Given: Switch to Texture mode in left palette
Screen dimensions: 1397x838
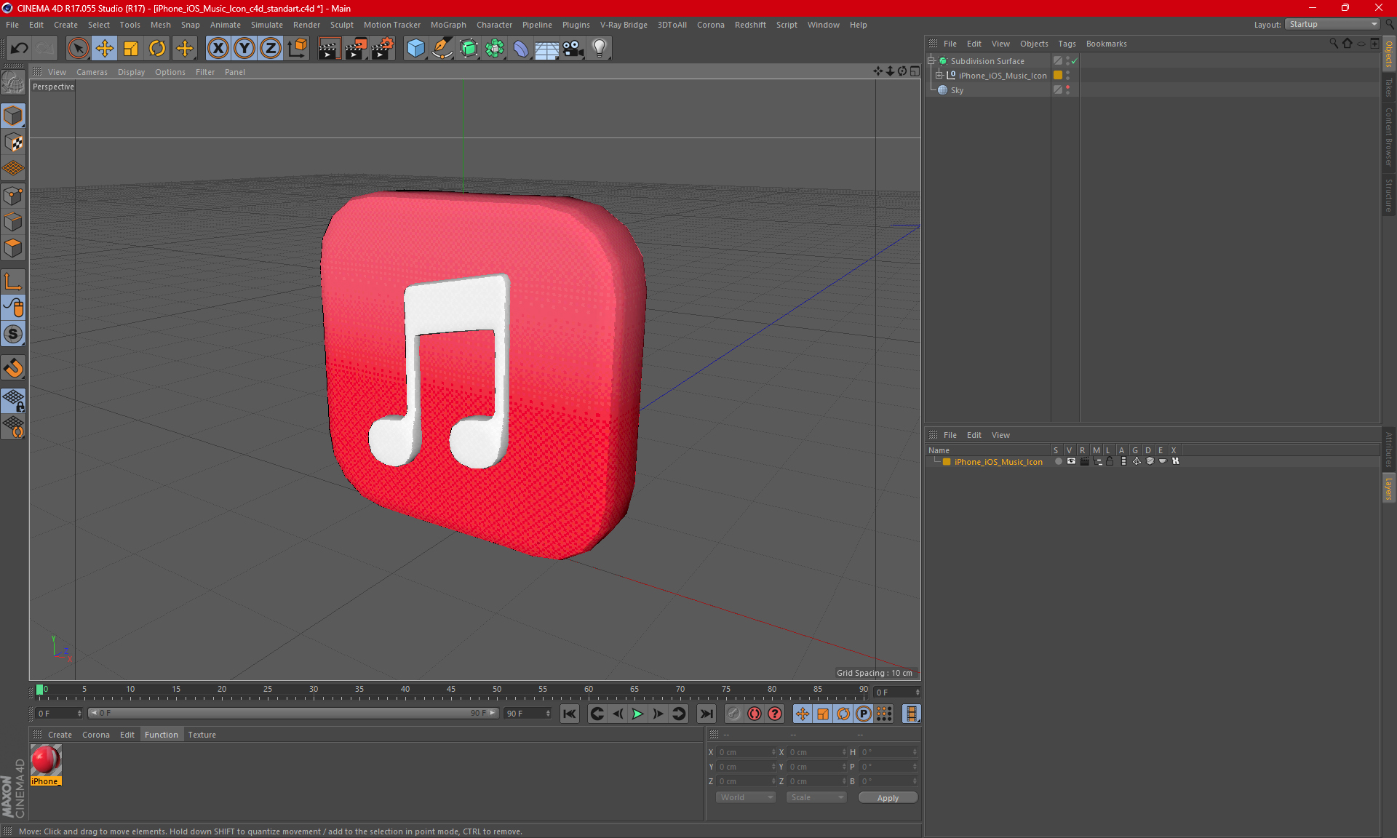Looking at the screenshot, I should [x=13, y=142].
